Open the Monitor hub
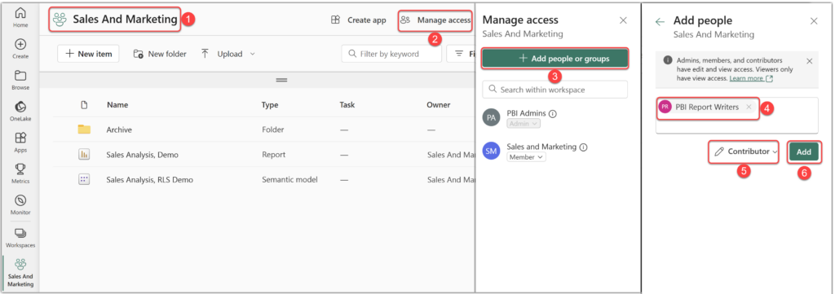 20,205
